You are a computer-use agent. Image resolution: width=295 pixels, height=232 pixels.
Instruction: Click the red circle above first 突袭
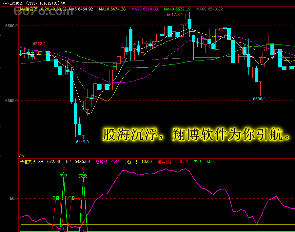point(64,169)
